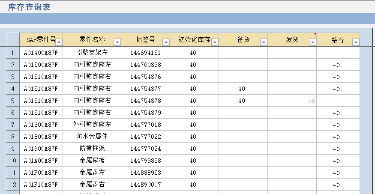375x194 pixels.
Task: Click the 外引擎底座左 cell
Action: click(92, 124)
